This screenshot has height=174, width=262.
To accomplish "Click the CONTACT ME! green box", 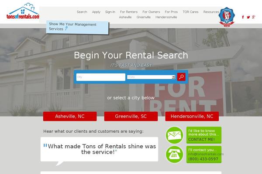I will coord(204,135).
